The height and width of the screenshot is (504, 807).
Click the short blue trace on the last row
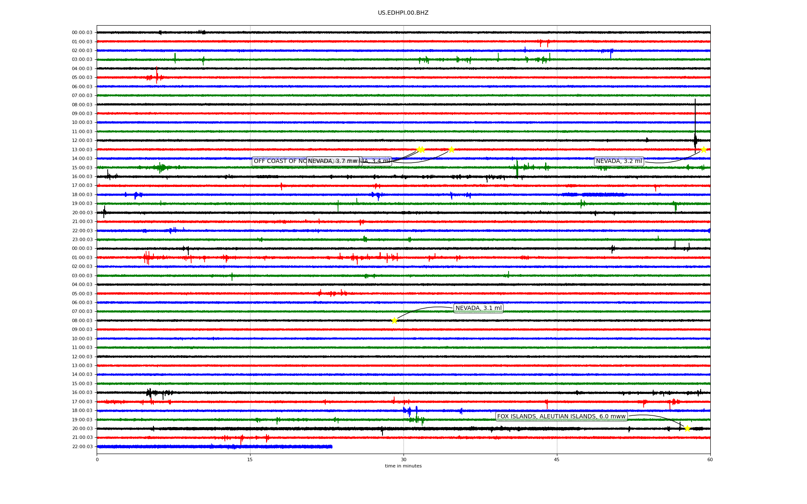pyautogui.click(x=214, y=447)
